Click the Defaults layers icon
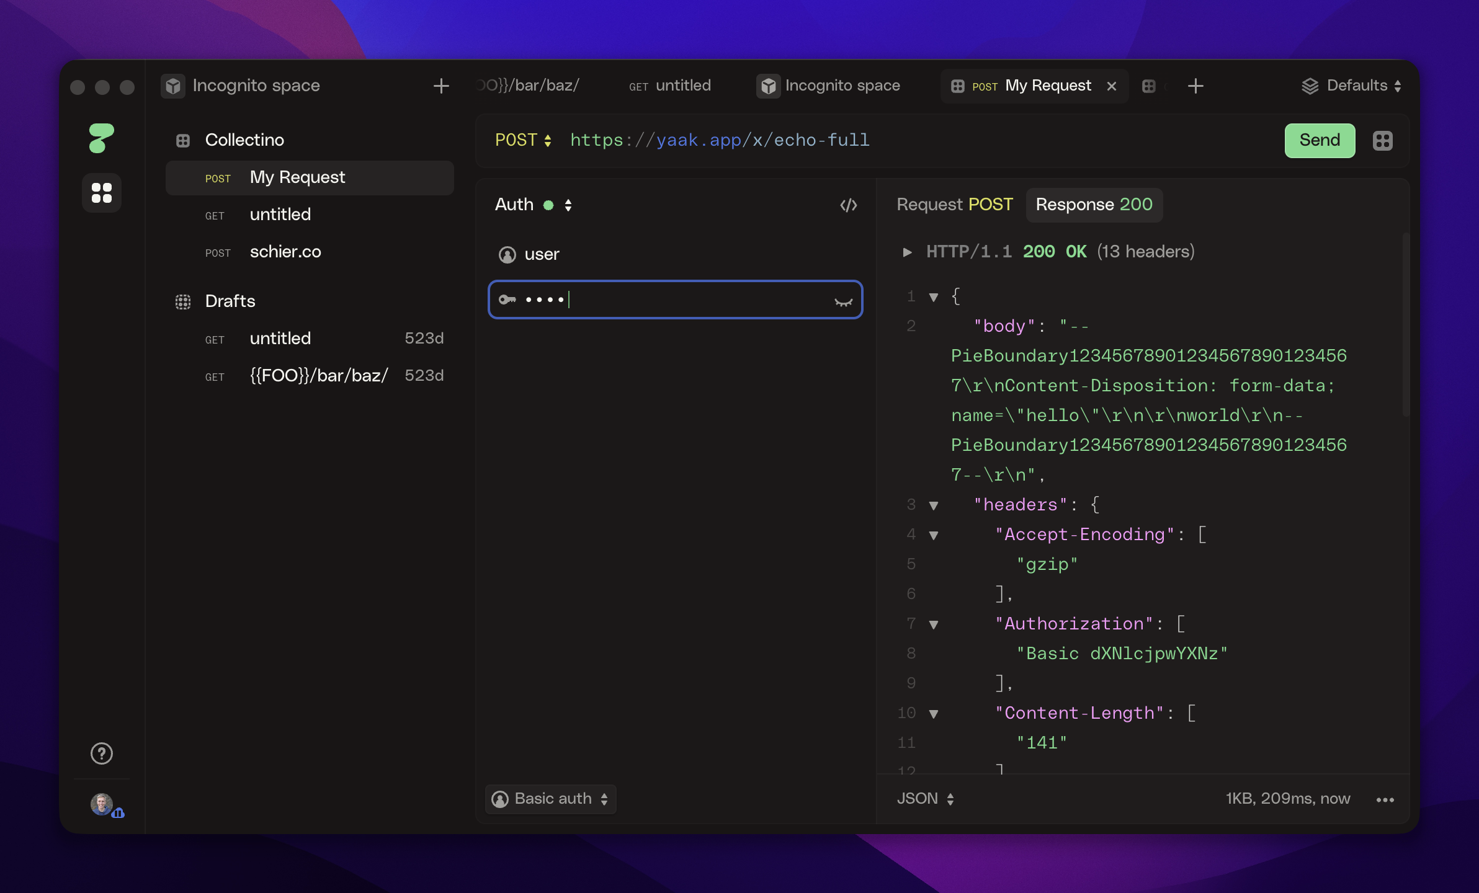 (1310, 86)
